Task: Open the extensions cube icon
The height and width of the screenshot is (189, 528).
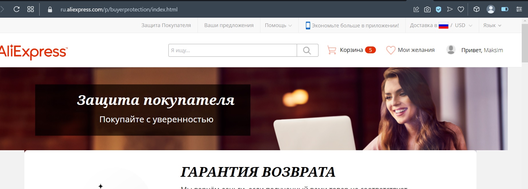Action: 477,9
